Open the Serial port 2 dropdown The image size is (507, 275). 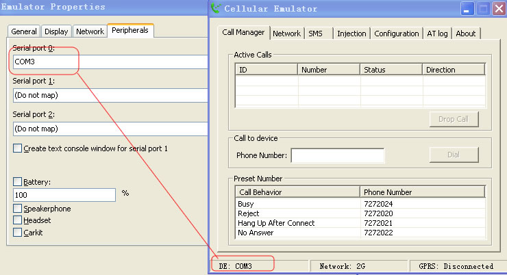pos(110,129)
